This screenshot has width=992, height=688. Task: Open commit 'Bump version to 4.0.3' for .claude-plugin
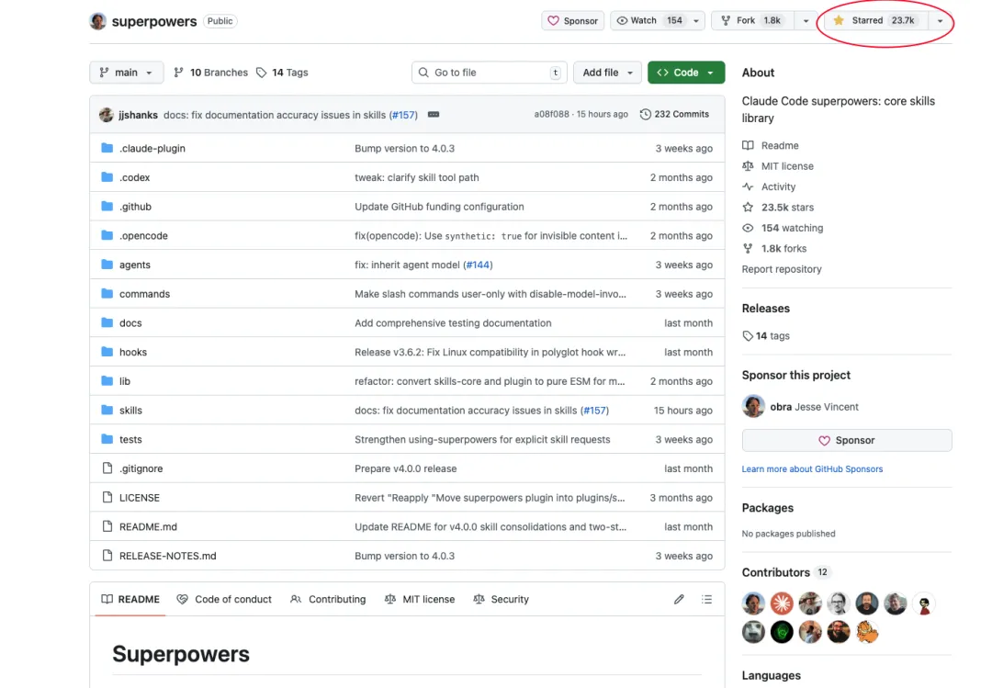point(404,148)
